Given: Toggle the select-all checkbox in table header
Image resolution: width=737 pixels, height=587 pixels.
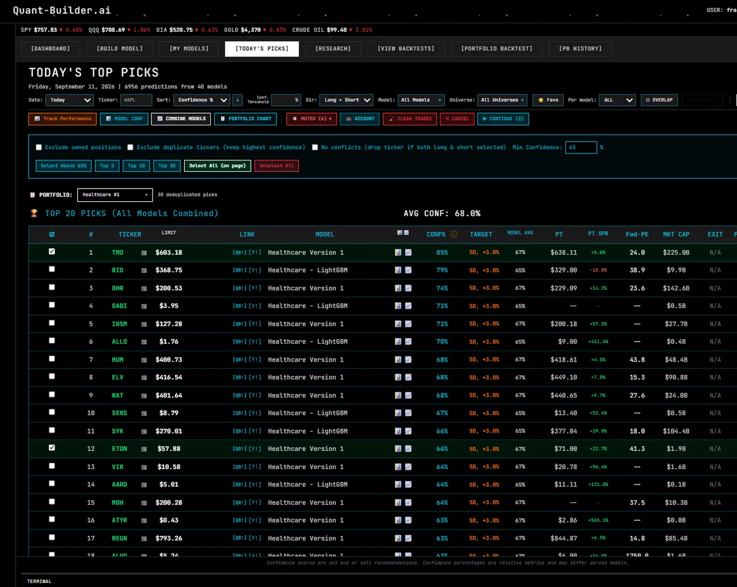Looking at the screenshot, I should [x=52, y=235].
